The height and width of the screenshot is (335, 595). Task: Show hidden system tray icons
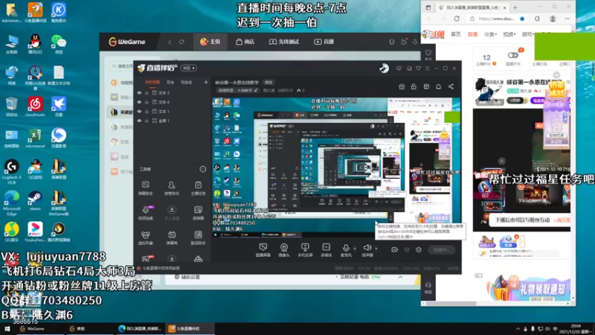[x=518, y=329]
